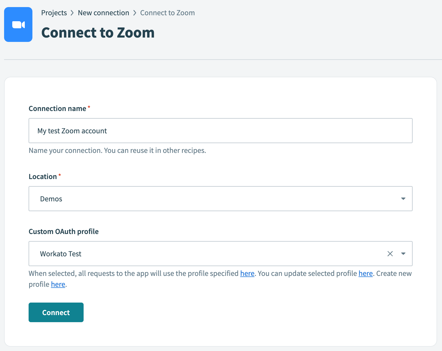Image resolution: width=442 pixels, height=351 pixels.
Task: Click the Connect to Zoom page heading
Action: click(98, 32)
